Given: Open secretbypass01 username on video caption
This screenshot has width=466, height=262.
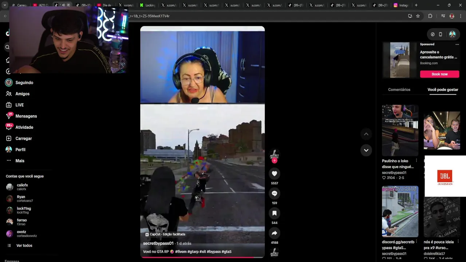Looking at the screenshot, I should click(158, 243).
